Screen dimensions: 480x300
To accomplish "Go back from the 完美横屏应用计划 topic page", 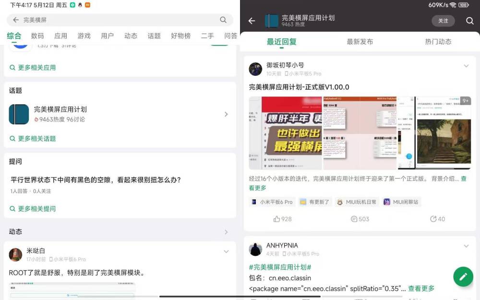I will tap(252, 21).
